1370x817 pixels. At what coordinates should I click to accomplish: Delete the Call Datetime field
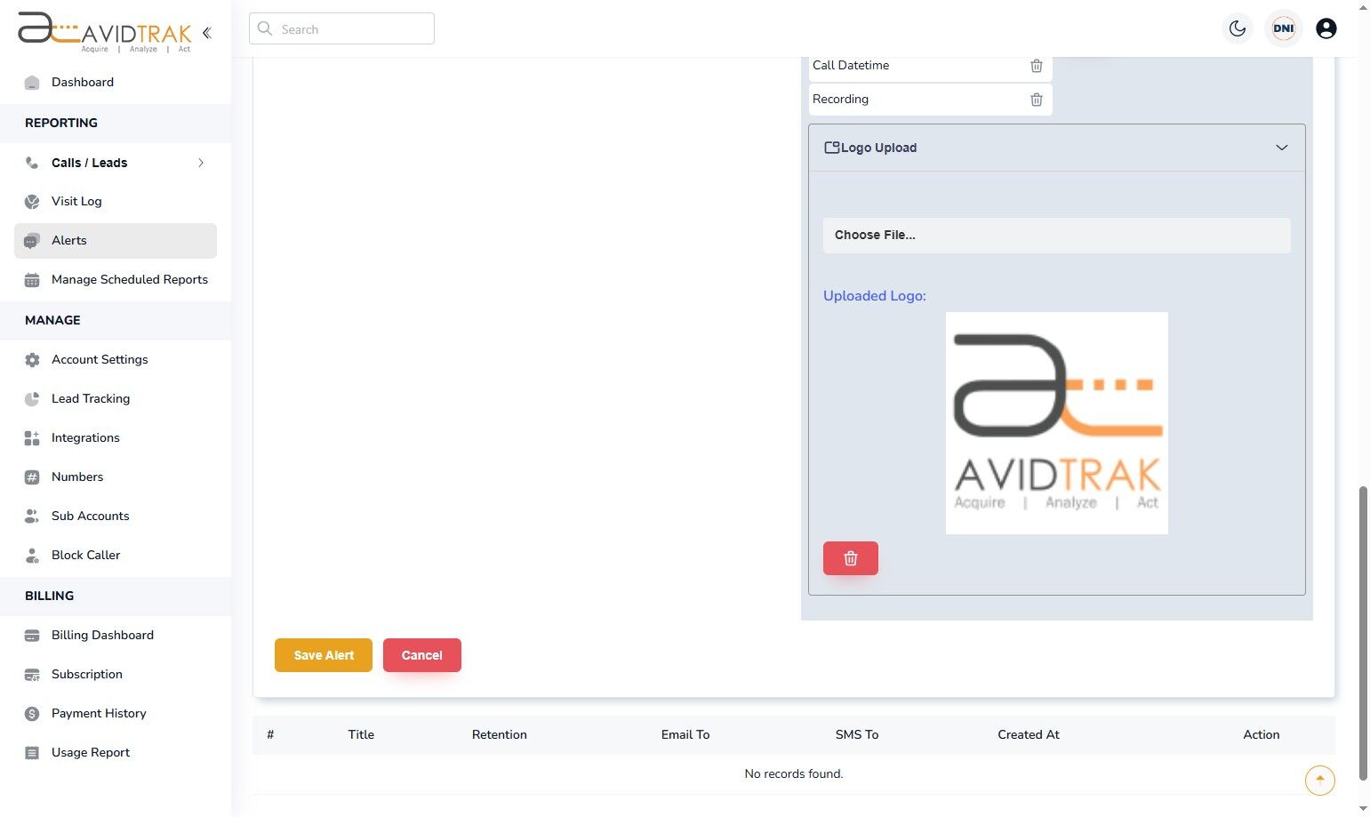tap(1037, 66)
